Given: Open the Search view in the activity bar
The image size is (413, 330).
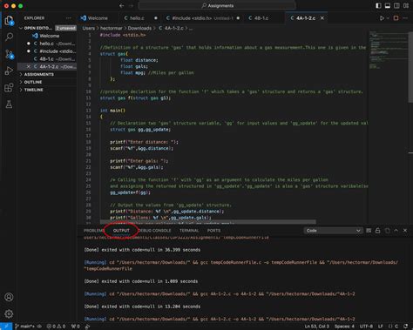Looking at the screenshot, I should coord(9,37).
